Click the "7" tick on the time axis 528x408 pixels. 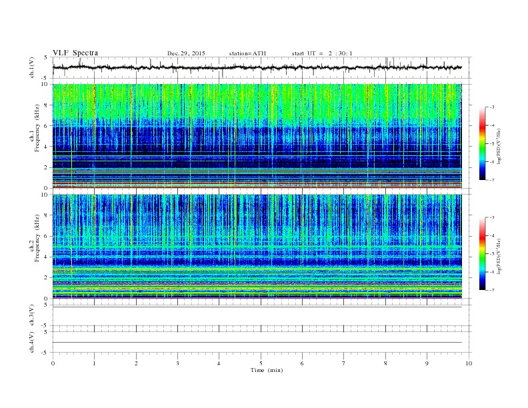[344, 363]
